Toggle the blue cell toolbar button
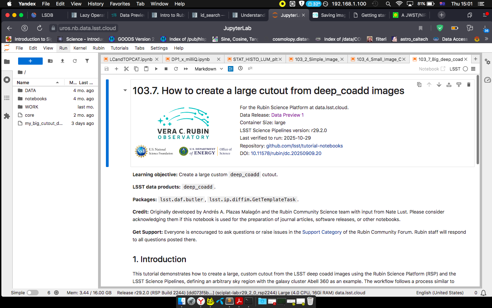The image size is (492, 308). pyautogui.click(x=231, y=69)
